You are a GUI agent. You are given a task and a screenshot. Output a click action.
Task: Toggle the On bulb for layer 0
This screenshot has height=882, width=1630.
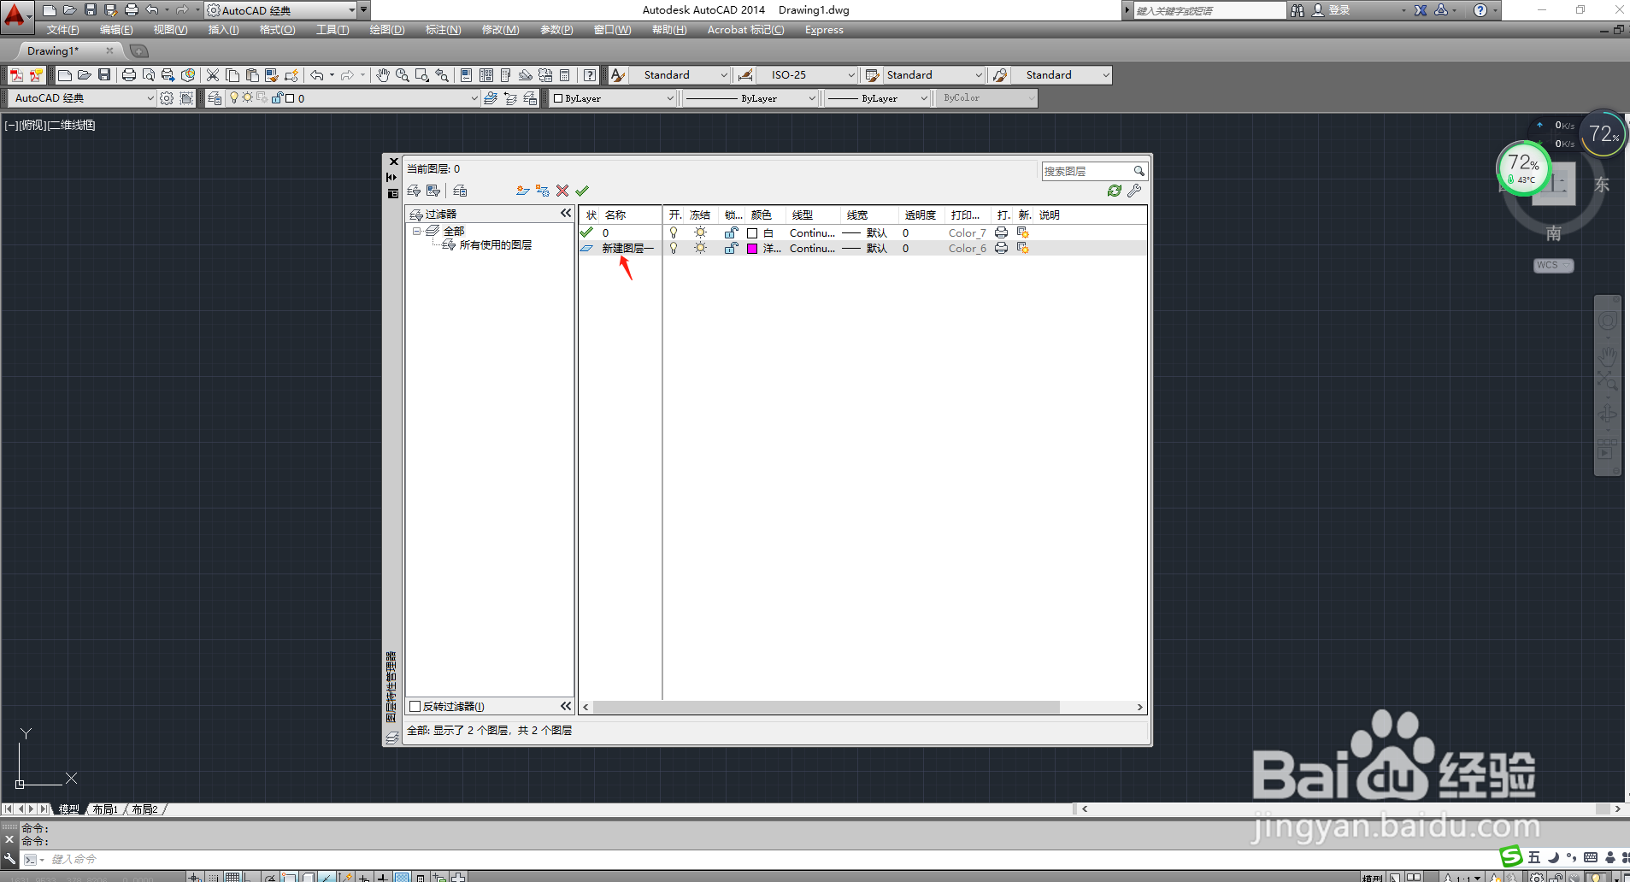pyautogui.click(x=674, y=232)
